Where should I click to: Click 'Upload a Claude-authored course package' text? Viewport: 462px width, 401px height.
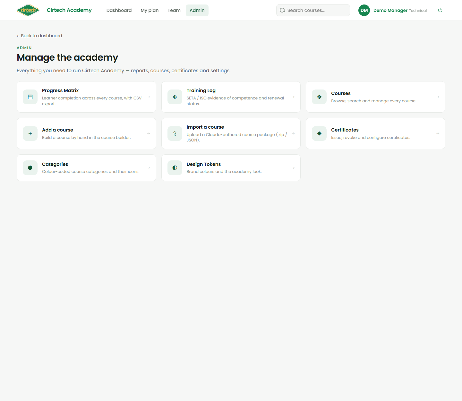(237, 137)
